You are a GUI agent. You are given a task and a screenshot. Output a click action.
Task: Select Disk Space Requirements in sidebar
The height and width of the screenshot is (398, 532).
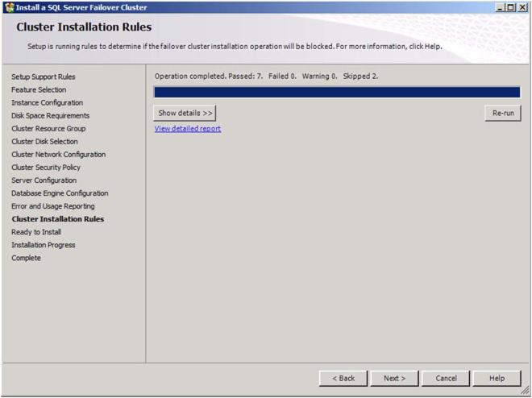[50, 116]
